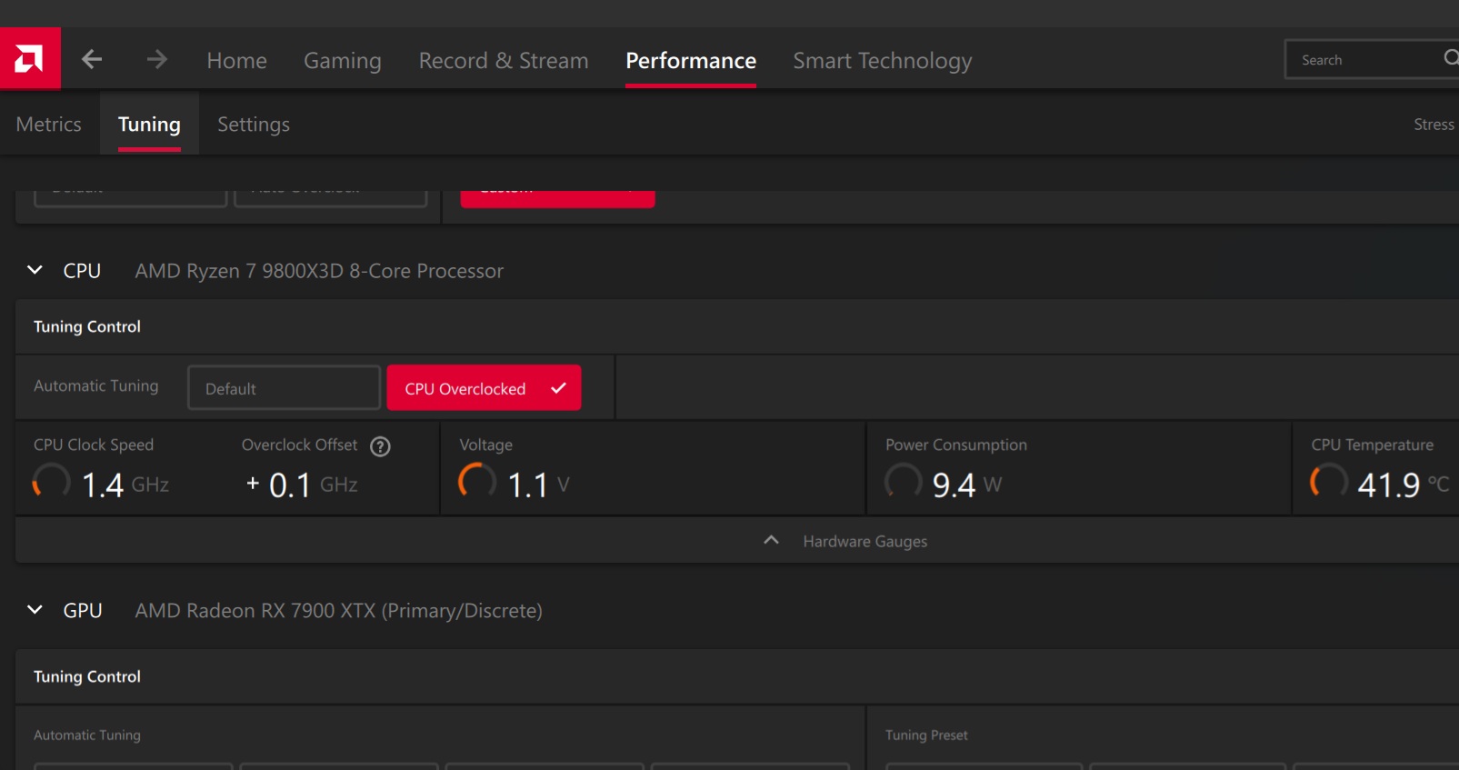Click the CPU Automatic Tuning label
1459x770 pixels.
(x=95, y=386)
